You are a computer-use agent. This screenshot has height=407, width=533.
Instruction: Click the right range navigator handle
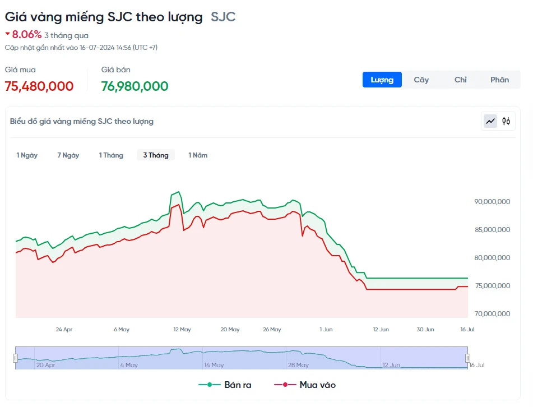pyautogui.click(x=467, y=358)
